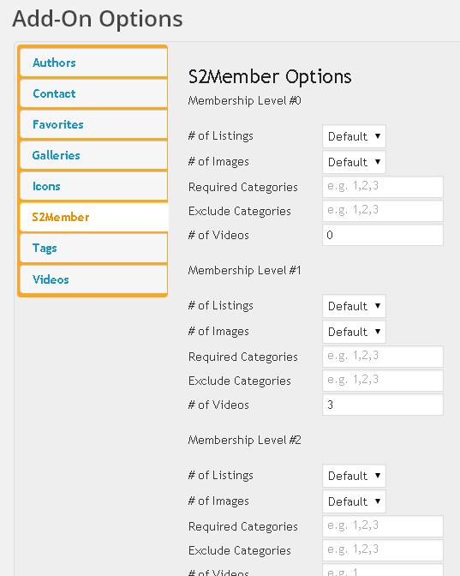Switch to the Contact tab
460x576 pixels.
pyautogui.click(x=94, y=93)
